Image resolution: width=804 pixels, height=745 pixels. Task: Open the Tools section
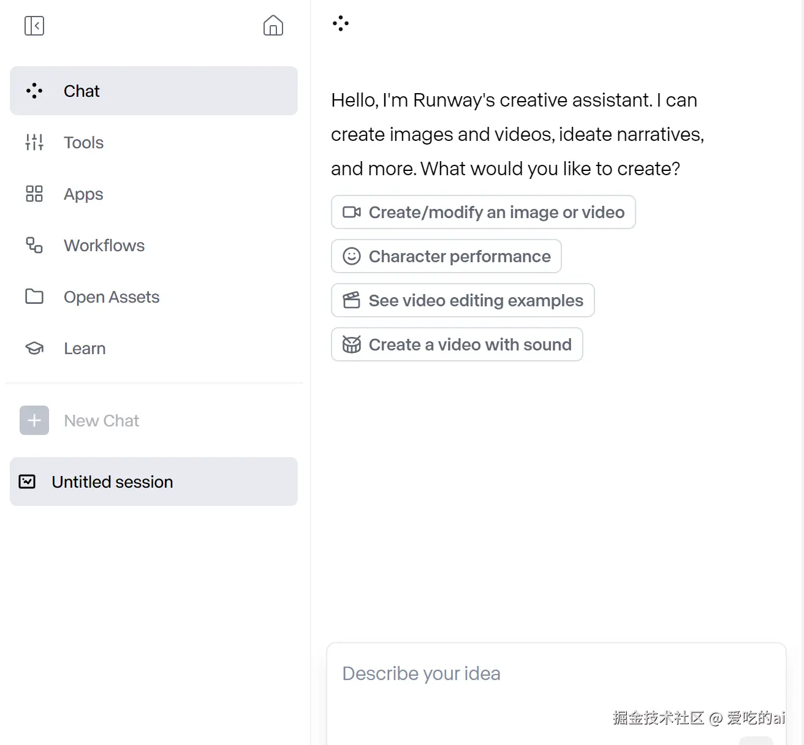(83, 143)
